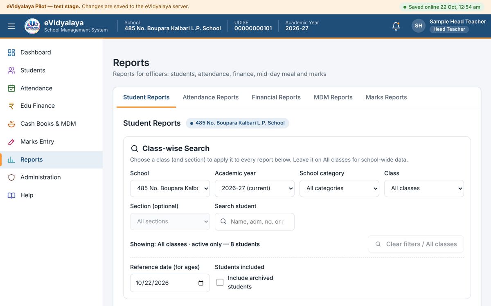
Task: Open Marks Entry in sidebar
Action: click(x=51, y=142)
